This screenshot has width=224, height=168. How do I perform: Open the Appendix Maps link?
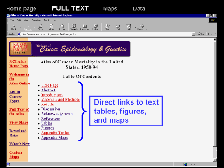click(55, 138)
